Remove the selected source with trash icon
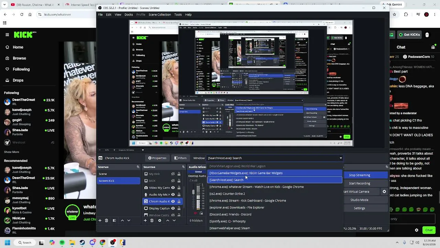 pyautogui.click(x=152, y=220)
